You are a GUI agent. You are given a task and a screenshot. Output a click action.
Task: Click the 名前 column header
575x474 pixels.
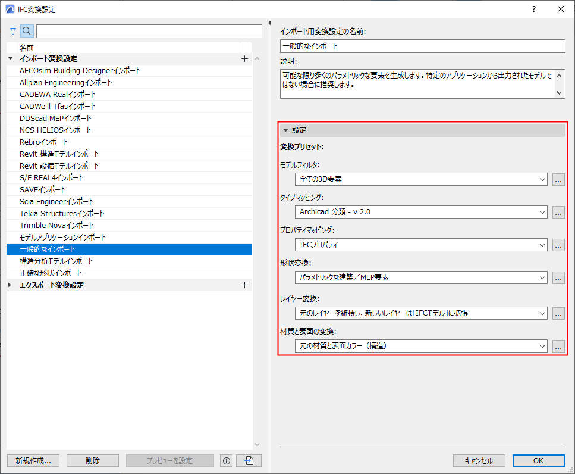(128, 48)
